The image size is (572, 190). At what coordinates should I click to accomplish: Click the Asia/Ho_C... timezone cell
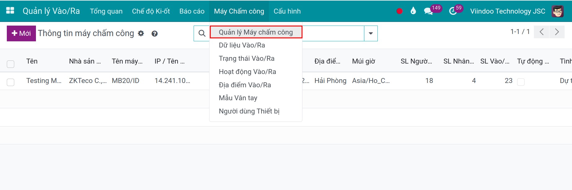371,81
